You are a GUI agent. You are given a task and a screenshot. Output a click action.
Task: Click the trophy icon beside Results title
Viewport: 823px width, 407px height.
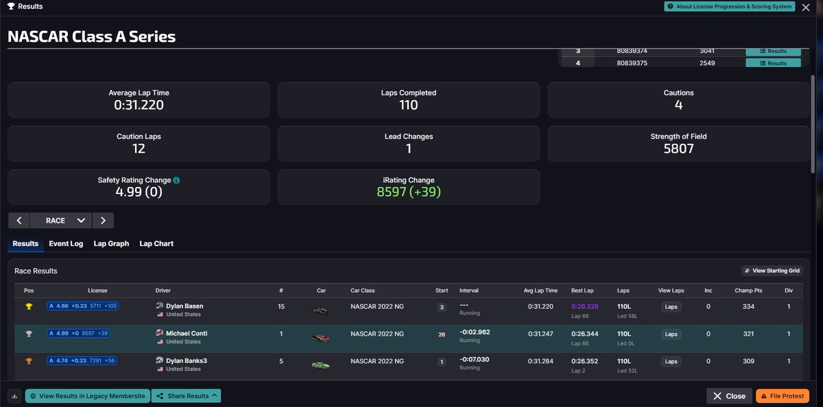click(11, 6)
